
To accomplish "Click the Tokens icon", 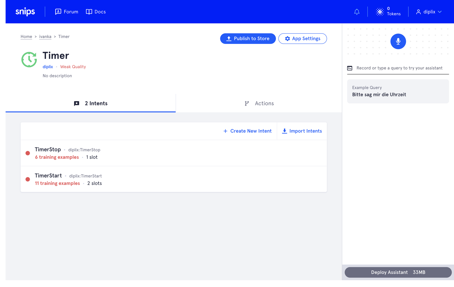I will [380, 12].
